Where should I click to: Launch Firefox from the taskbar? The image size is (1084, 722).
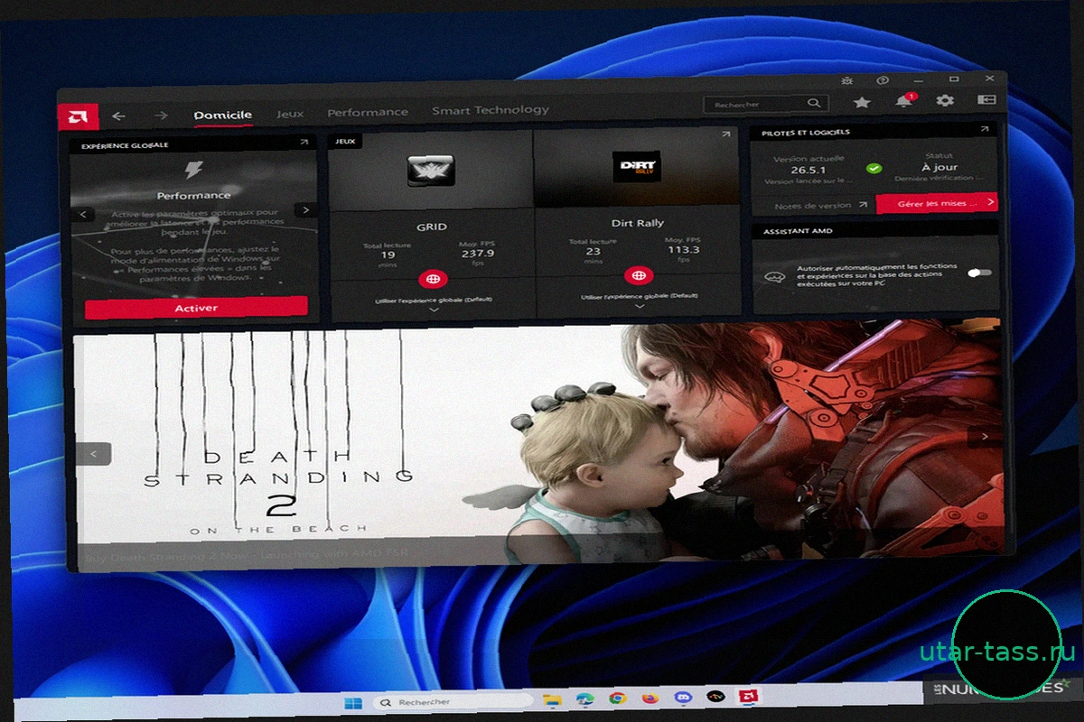650,698
